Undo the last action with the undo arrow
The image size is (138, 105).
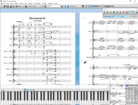pyautogui.click(x=20, y=6)
